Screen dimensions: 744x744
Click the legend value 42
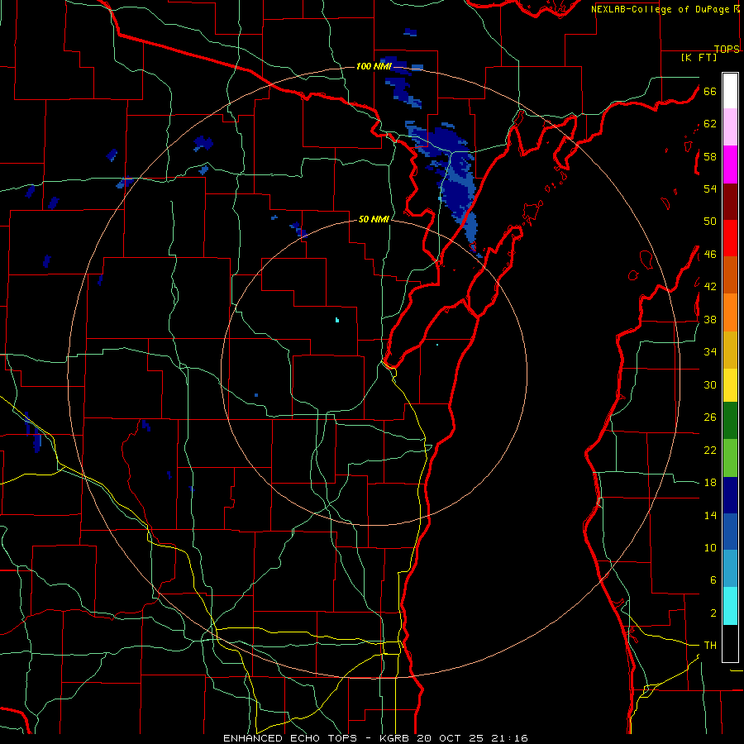point(710,287)
